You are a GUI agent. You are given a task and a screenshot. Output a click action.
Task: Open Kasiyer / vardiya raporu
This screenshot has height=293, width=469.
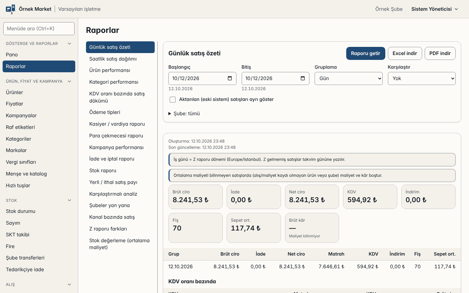(120, 124)
